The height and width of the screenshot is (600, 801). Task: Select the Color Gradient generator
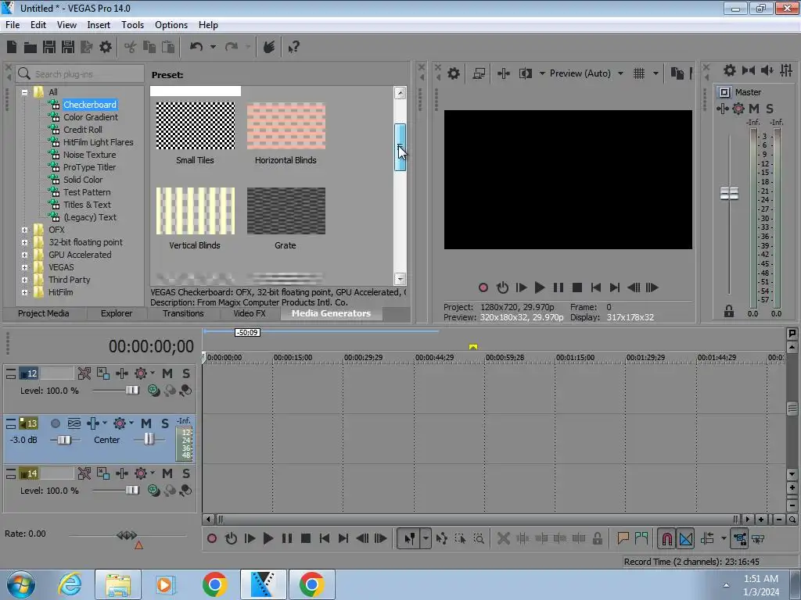tap(91, 117)
